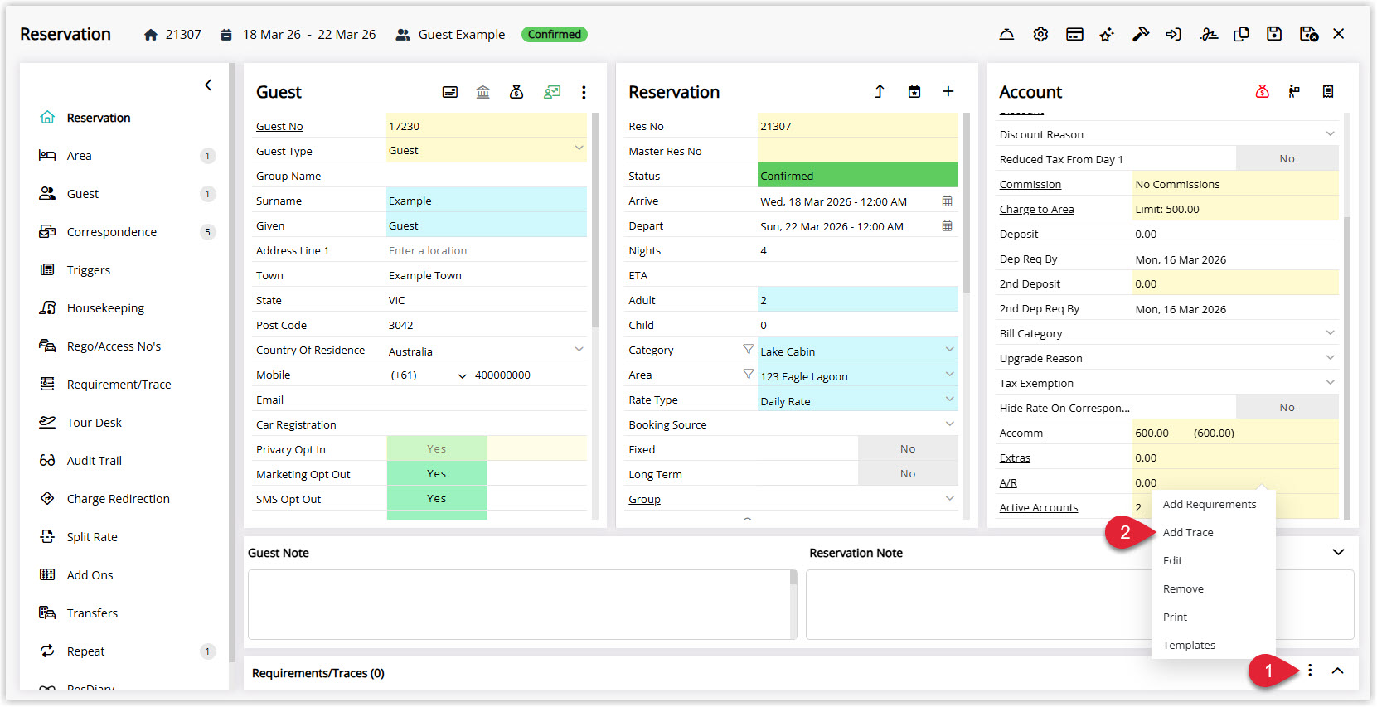Choose Print in context menu
This screenshot has width=1377, height=707.
click(1175, 617)
